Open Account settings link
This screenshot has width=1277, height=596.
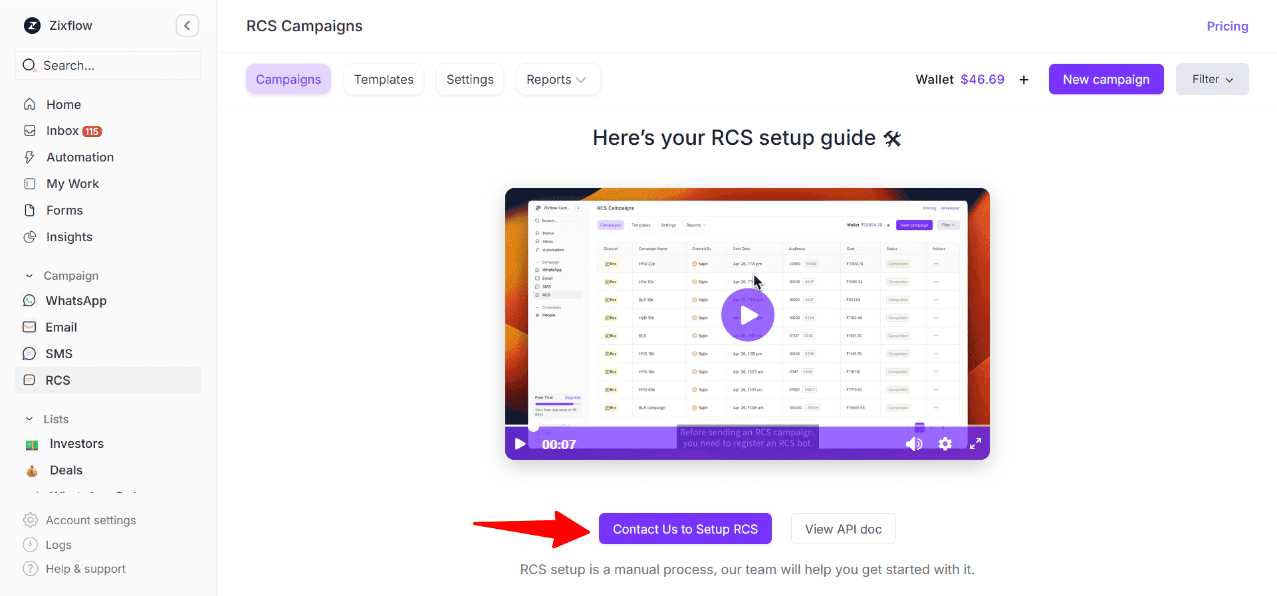91,520
